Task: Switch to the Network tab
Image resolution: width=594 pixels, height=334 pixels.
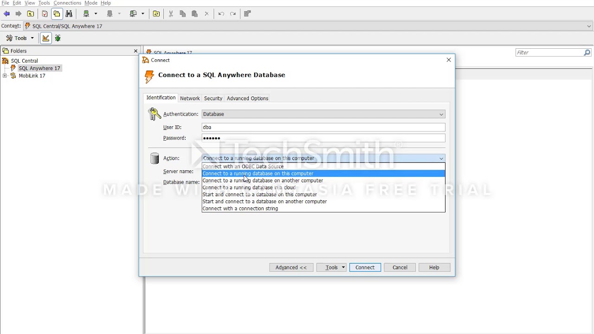Action: click(x=190, y=98)
